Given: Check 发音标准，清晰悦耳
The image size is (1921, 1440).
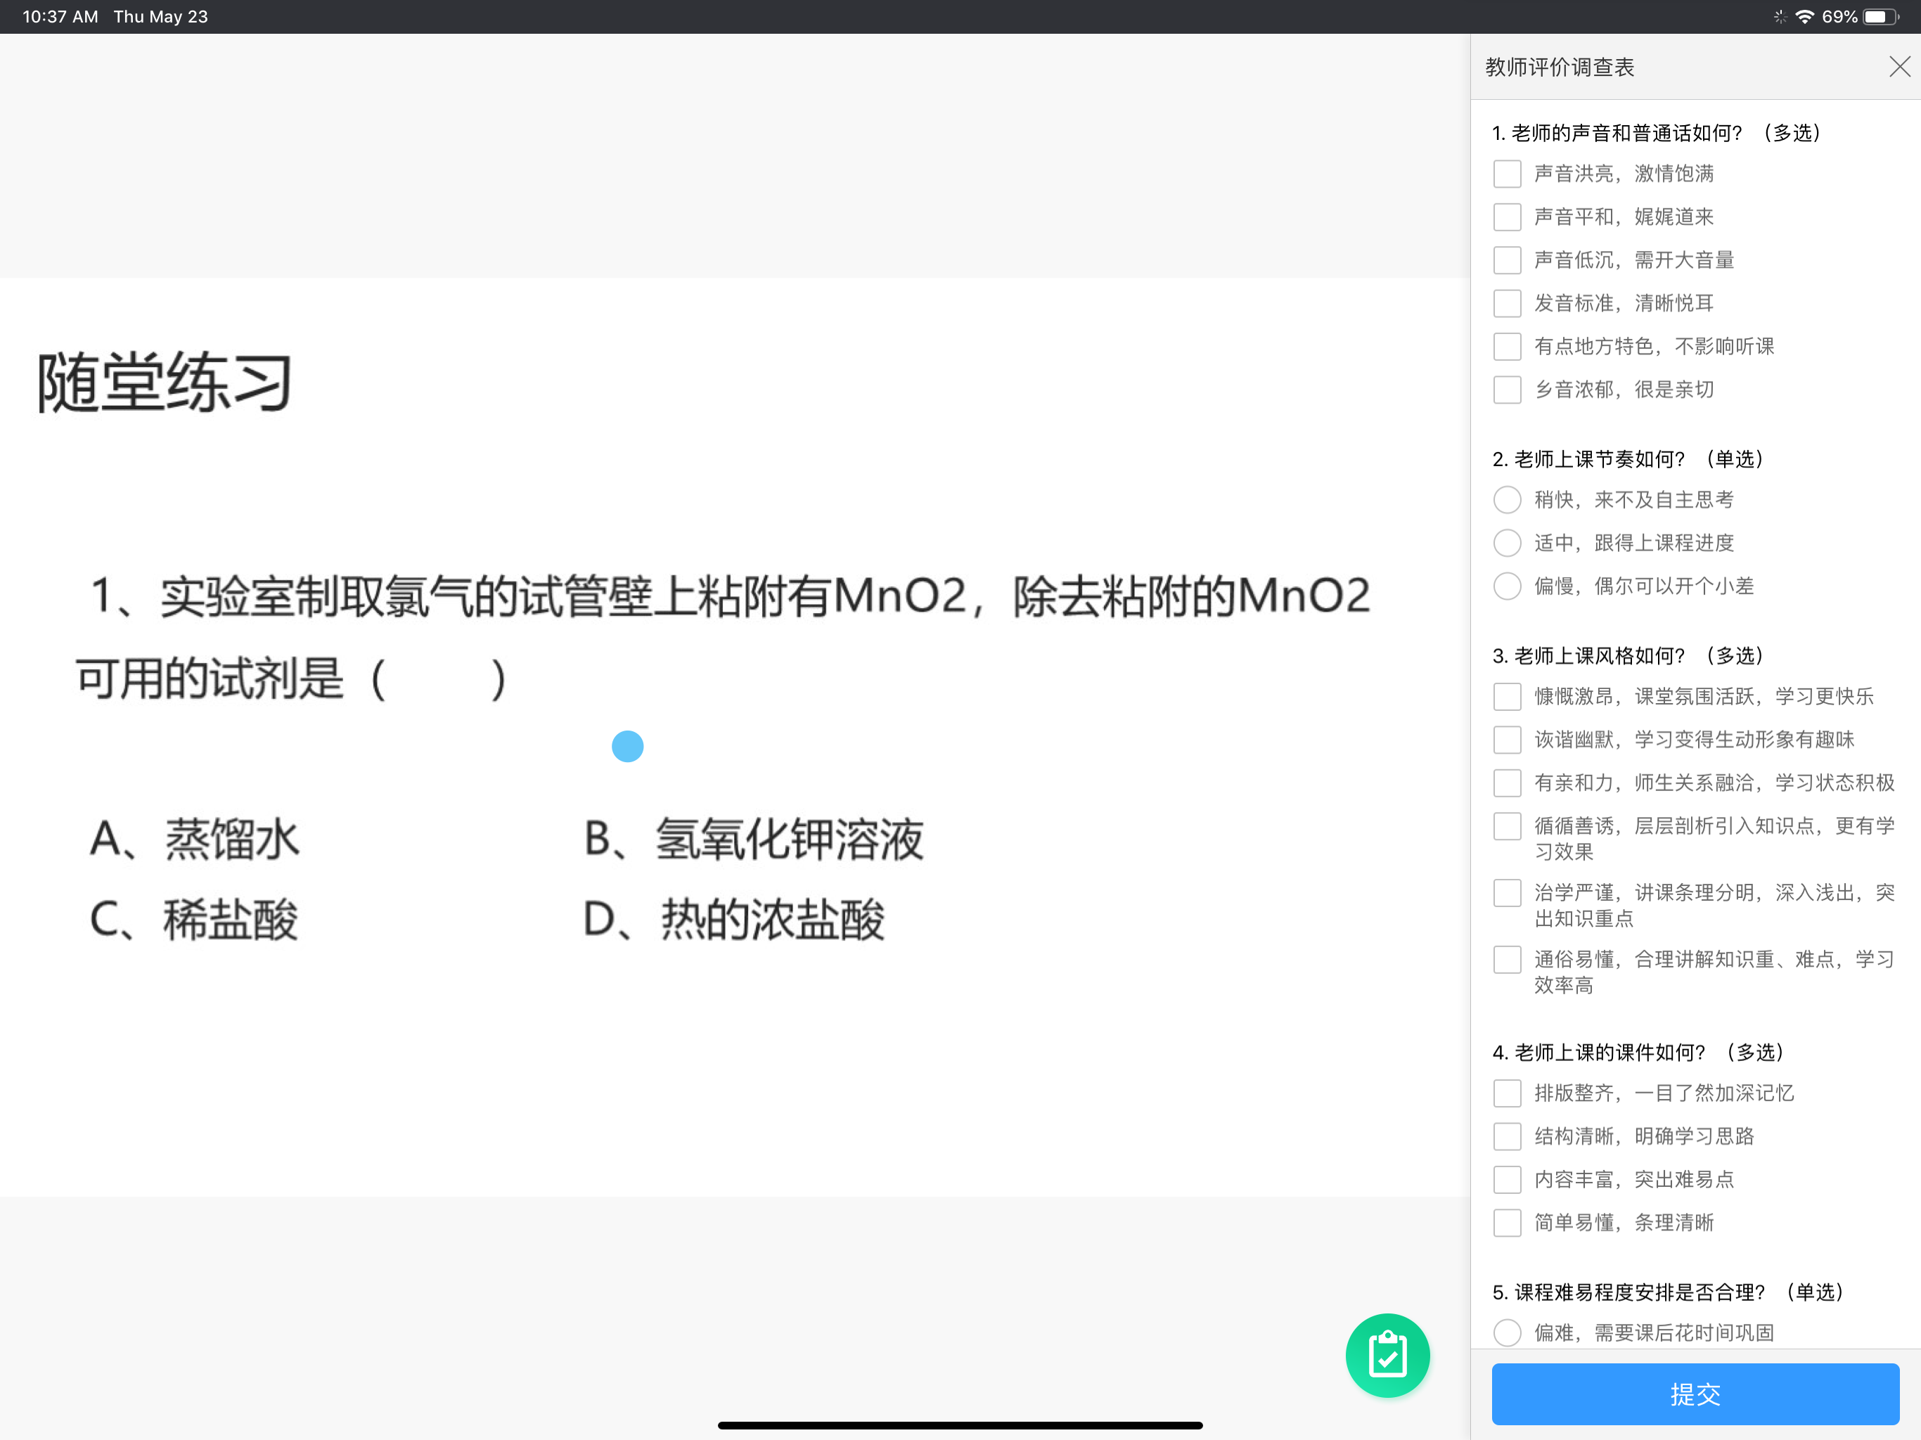Looking at the screenshot, I should [x=1507, y=303].
